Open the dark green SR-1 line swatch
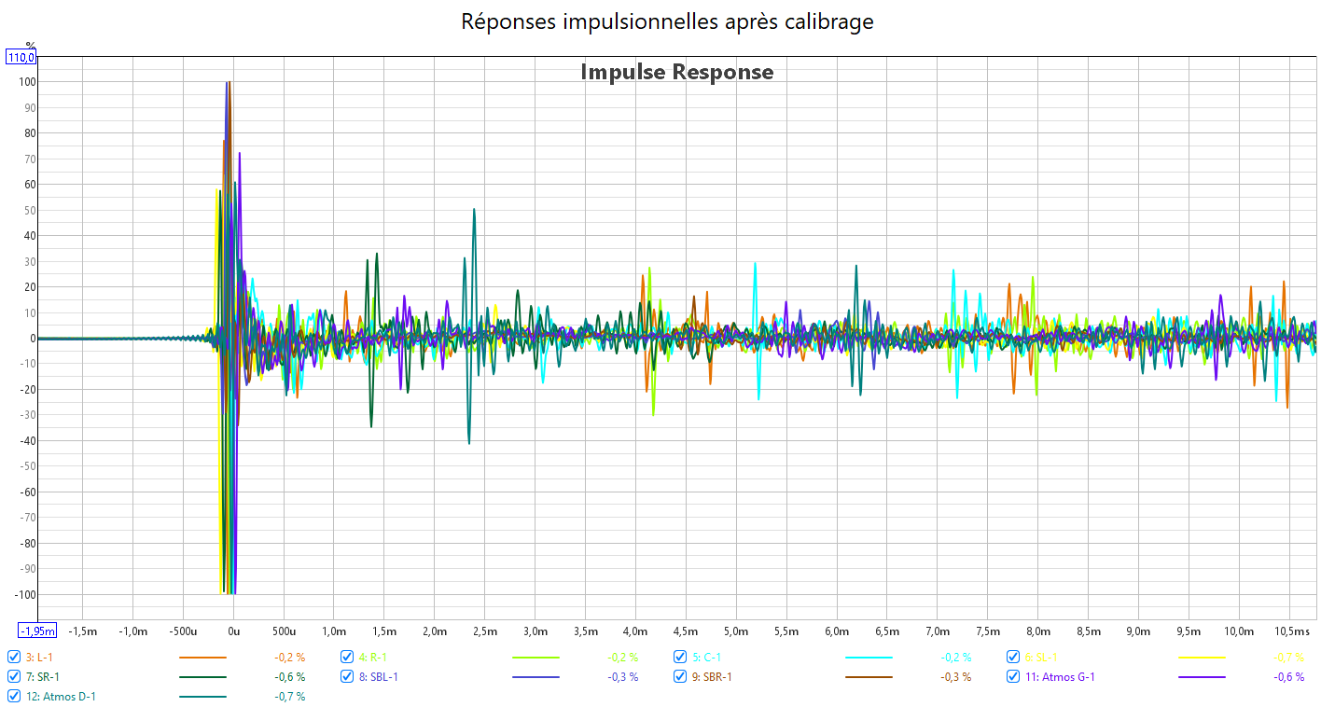 point(202,677)
